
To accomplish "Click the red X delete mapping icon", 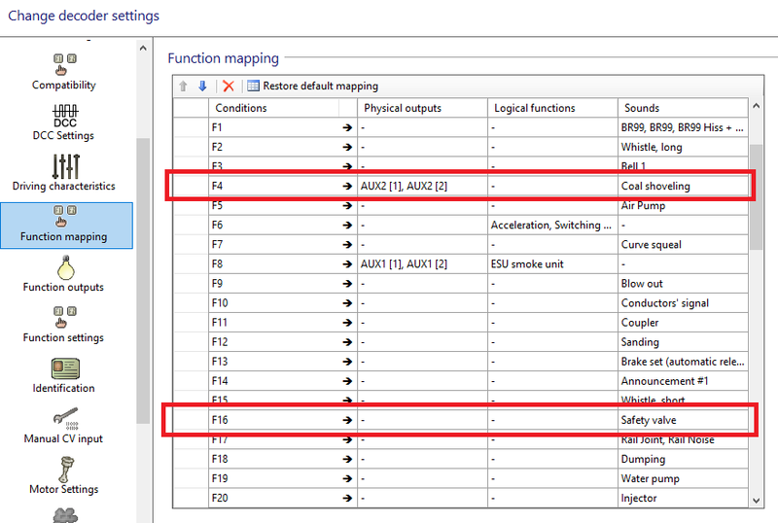I will [x=229, y=86].
